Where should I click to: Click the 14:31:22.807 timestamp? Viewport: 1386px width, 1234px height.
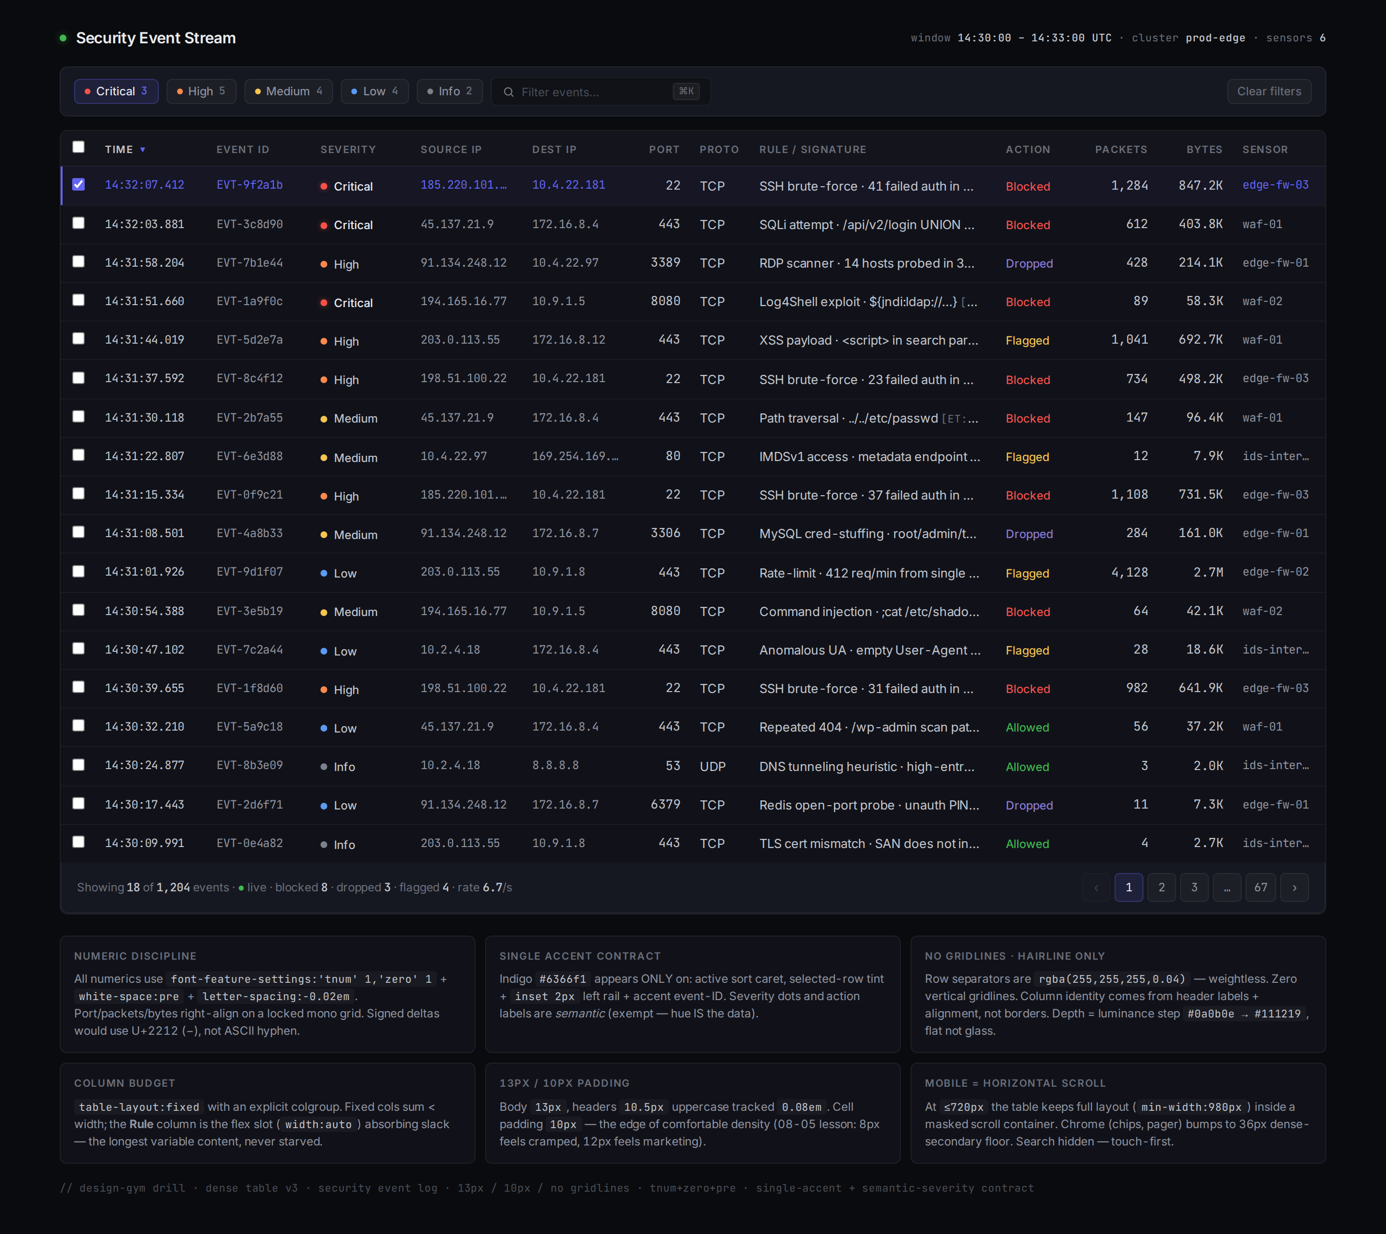[144, 456]
